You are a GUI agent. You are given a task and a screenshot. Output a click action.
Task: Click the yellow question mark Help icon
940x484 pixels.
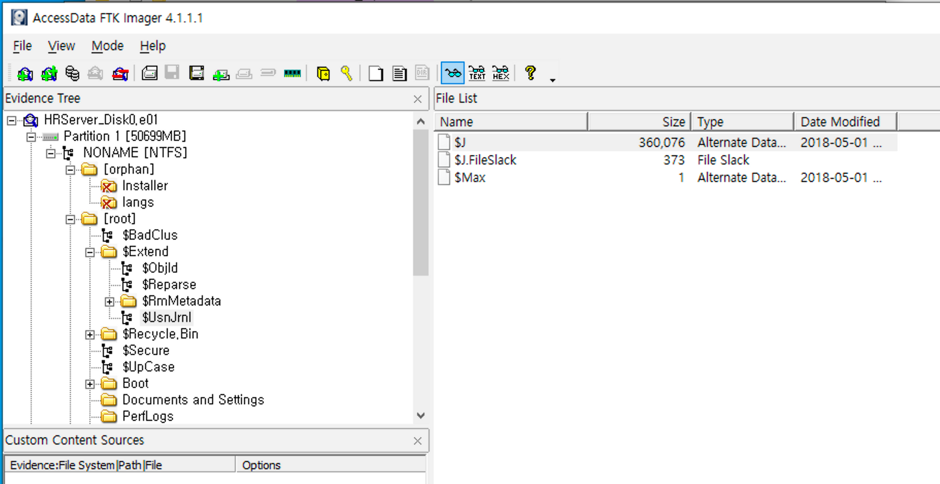click(530, 73)
